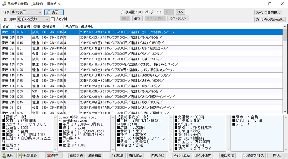Open 顧客アドレス with the envelope icon
288x159 pixels.
(x=253, y=155)
